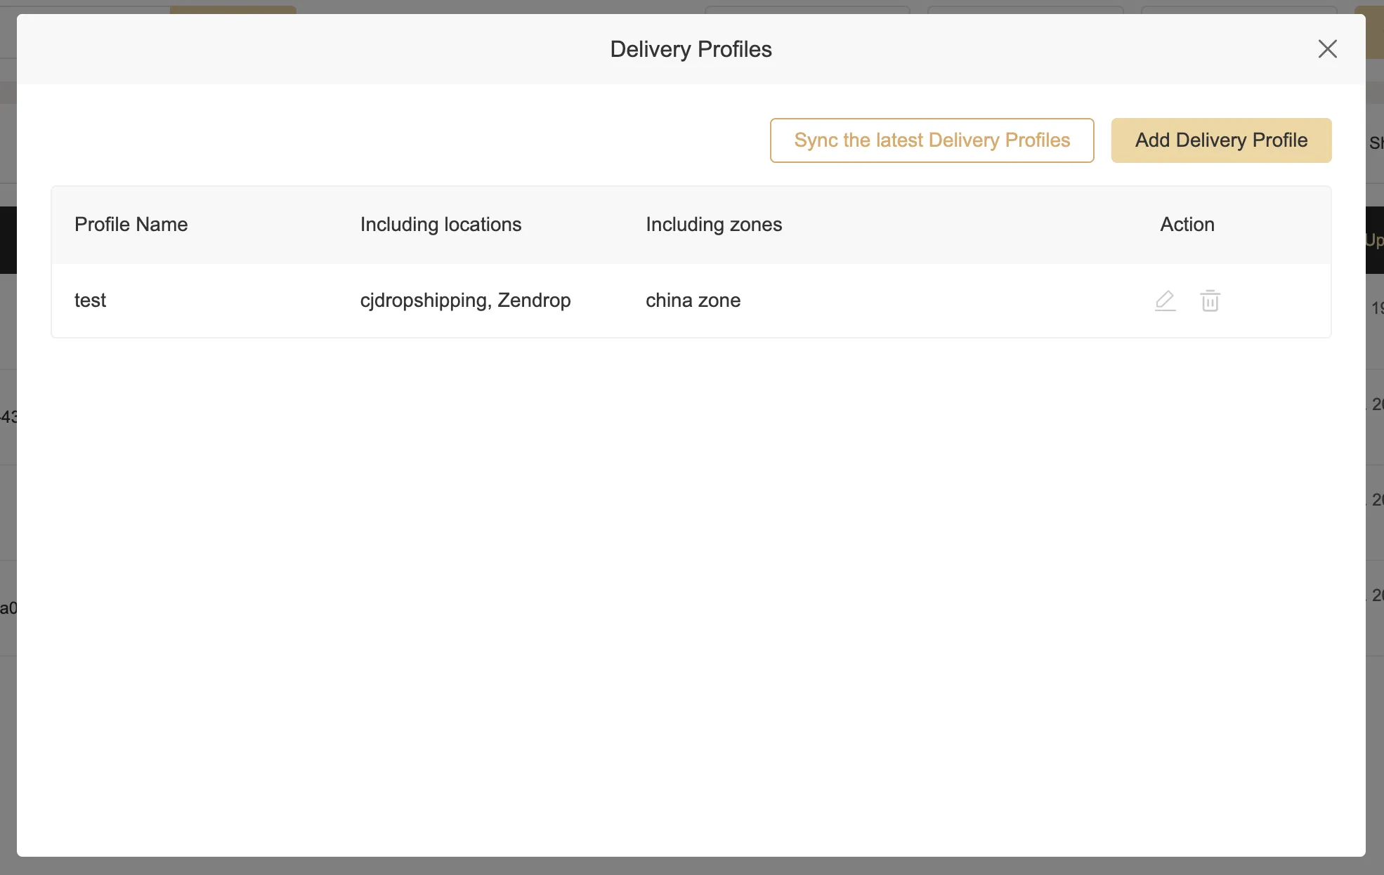The width and height of the screenshot is (1384, 875).
Task: Click the Profile Name column header
Action: point(131,225)
